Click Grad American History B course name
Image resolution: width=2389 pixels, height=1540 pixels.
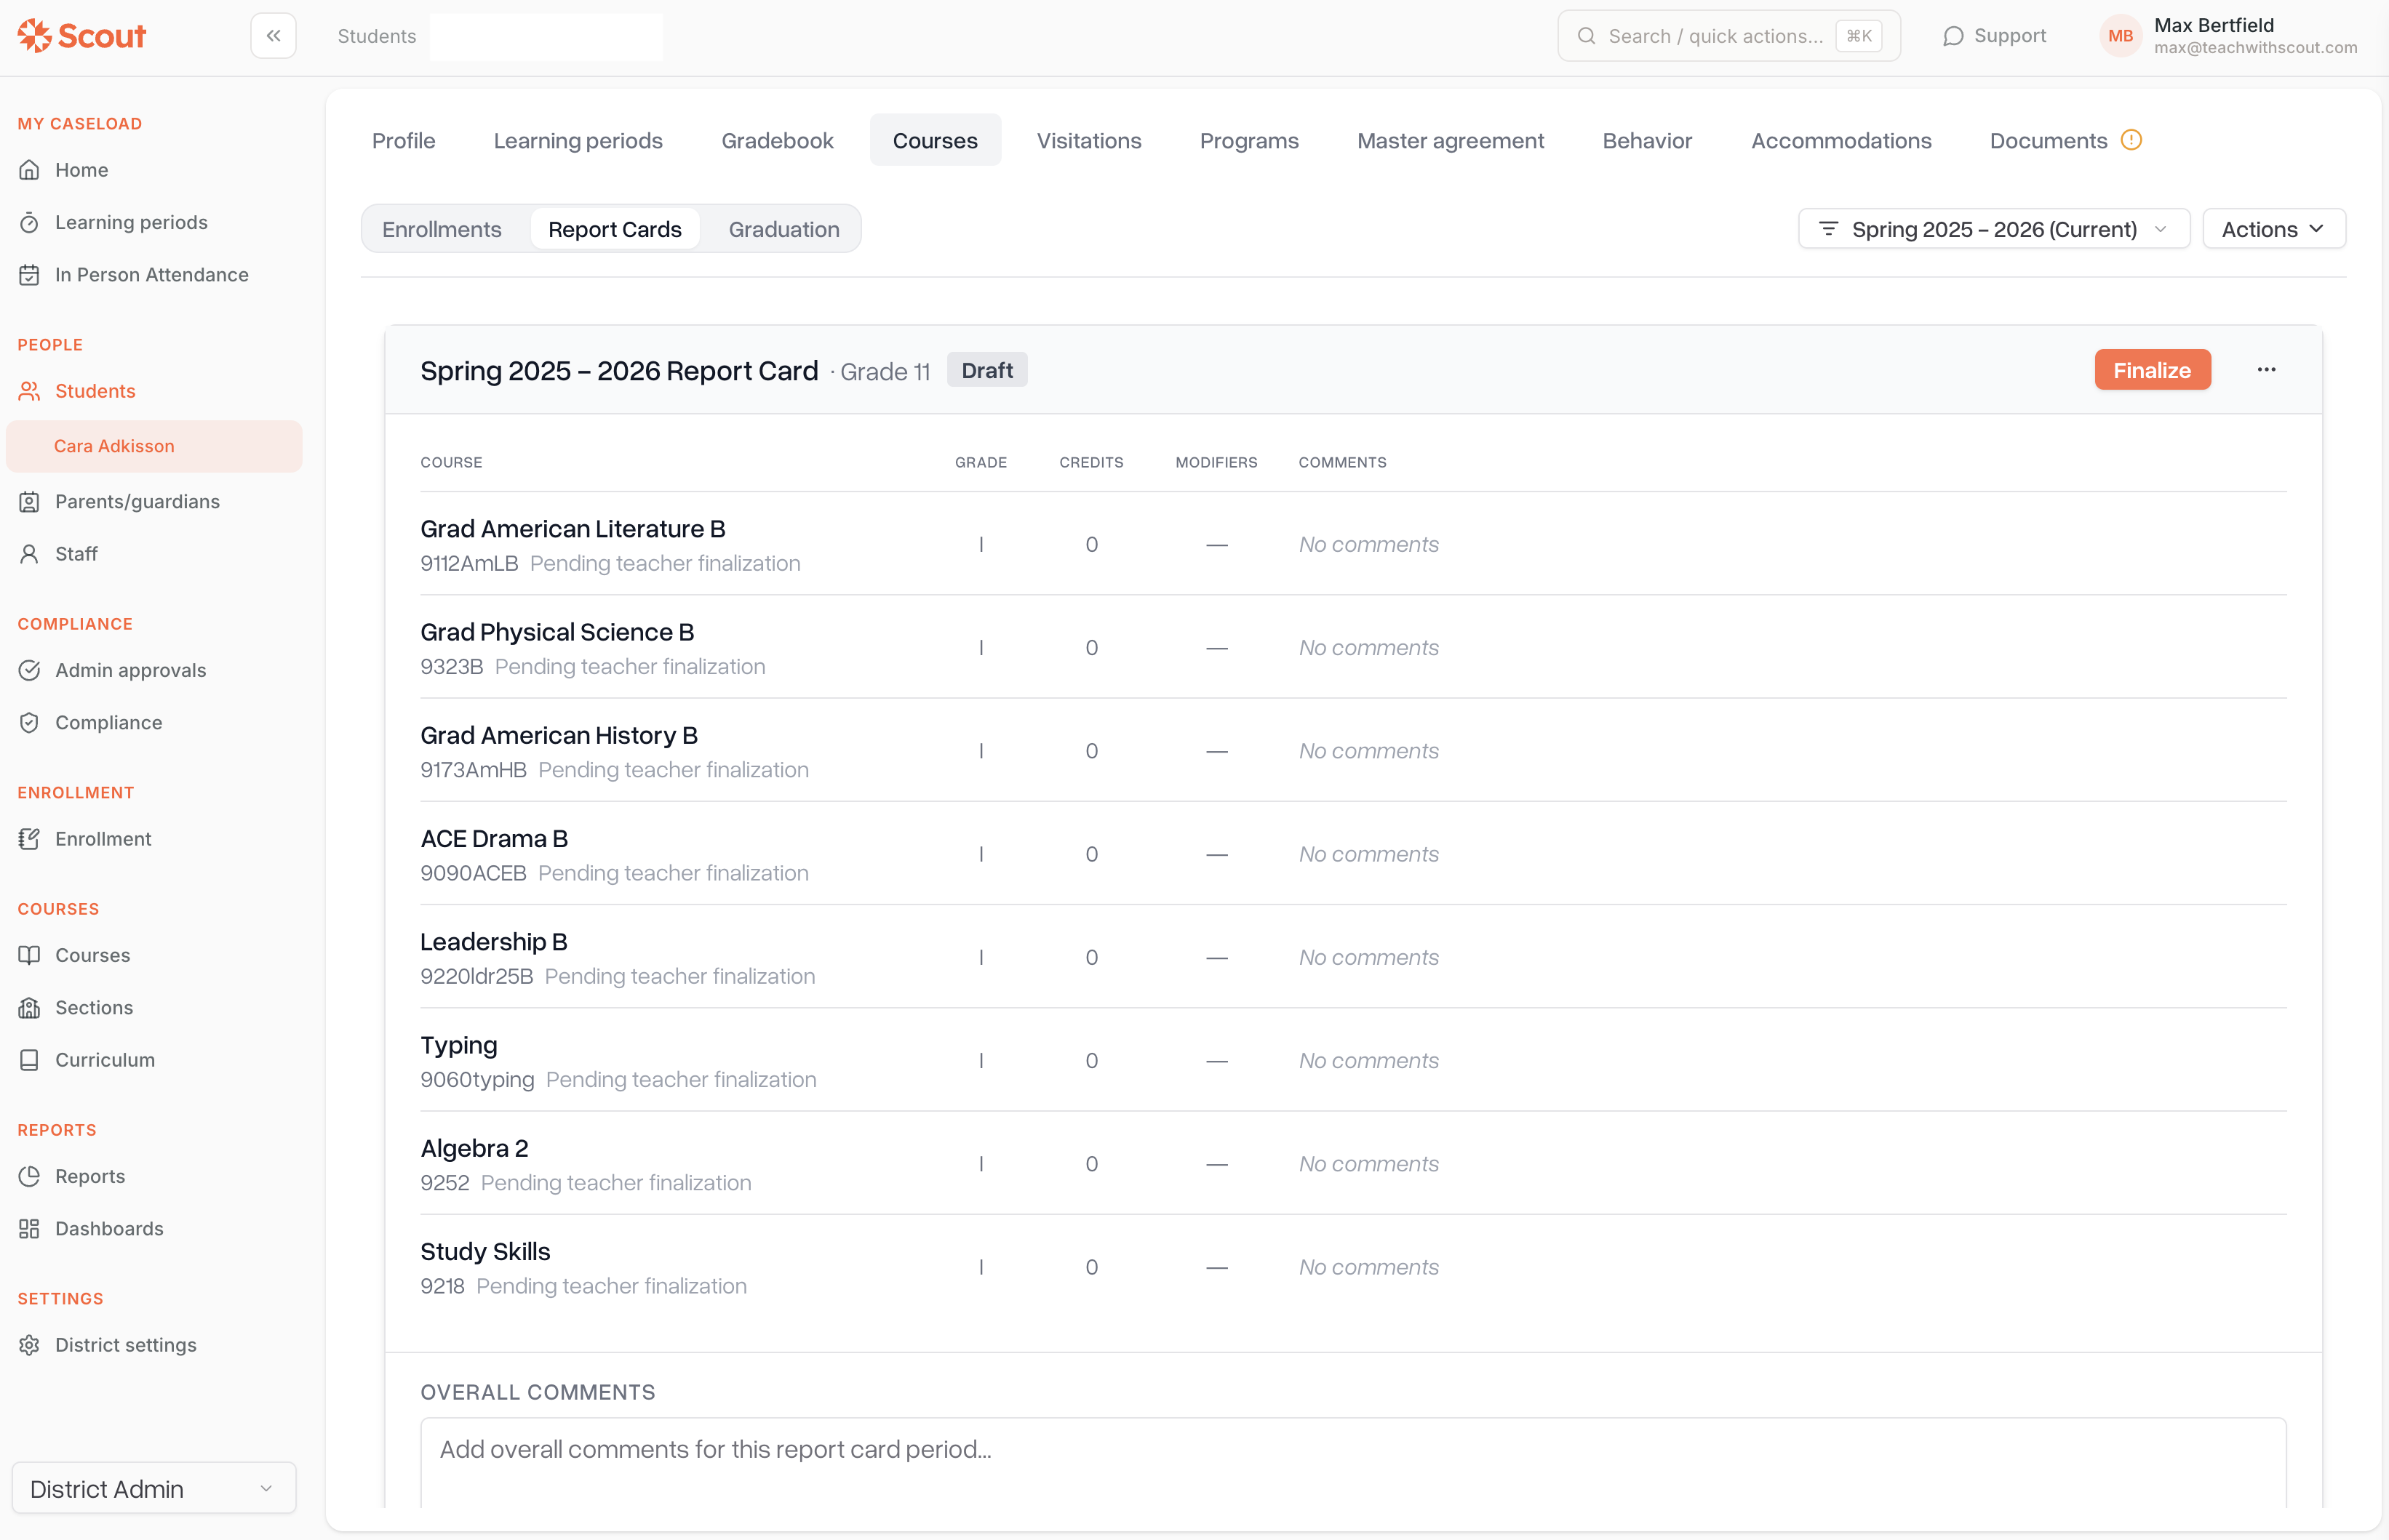tap(559, 735)
